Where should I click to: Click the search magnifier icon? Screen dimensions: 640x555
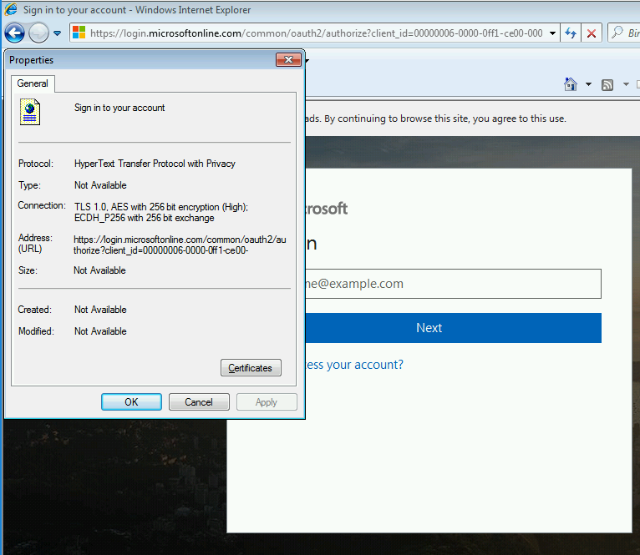point(617,33)
